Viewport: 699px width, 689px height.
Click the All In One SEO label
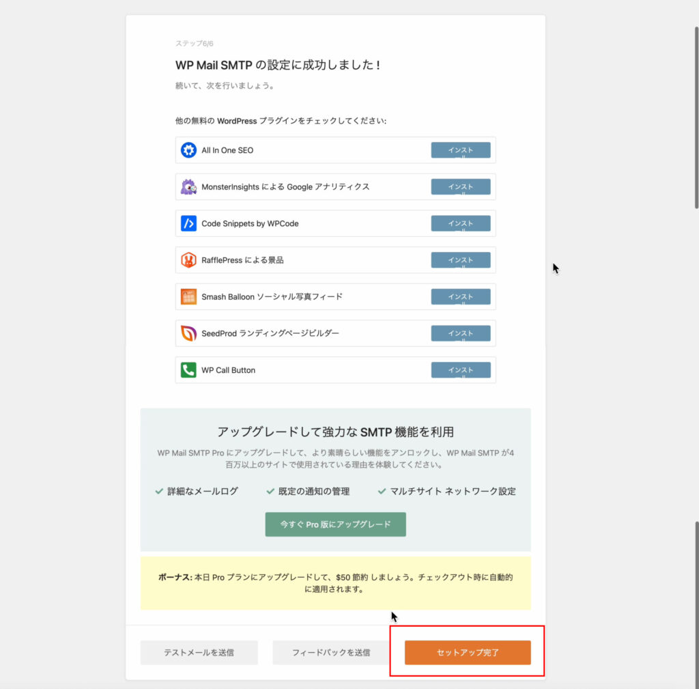[227, 150]
